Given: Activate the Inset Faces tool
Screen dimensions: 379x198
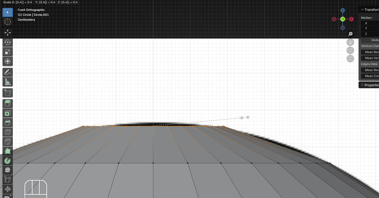Looking at the screenshot, I should [x=8, y=113].
